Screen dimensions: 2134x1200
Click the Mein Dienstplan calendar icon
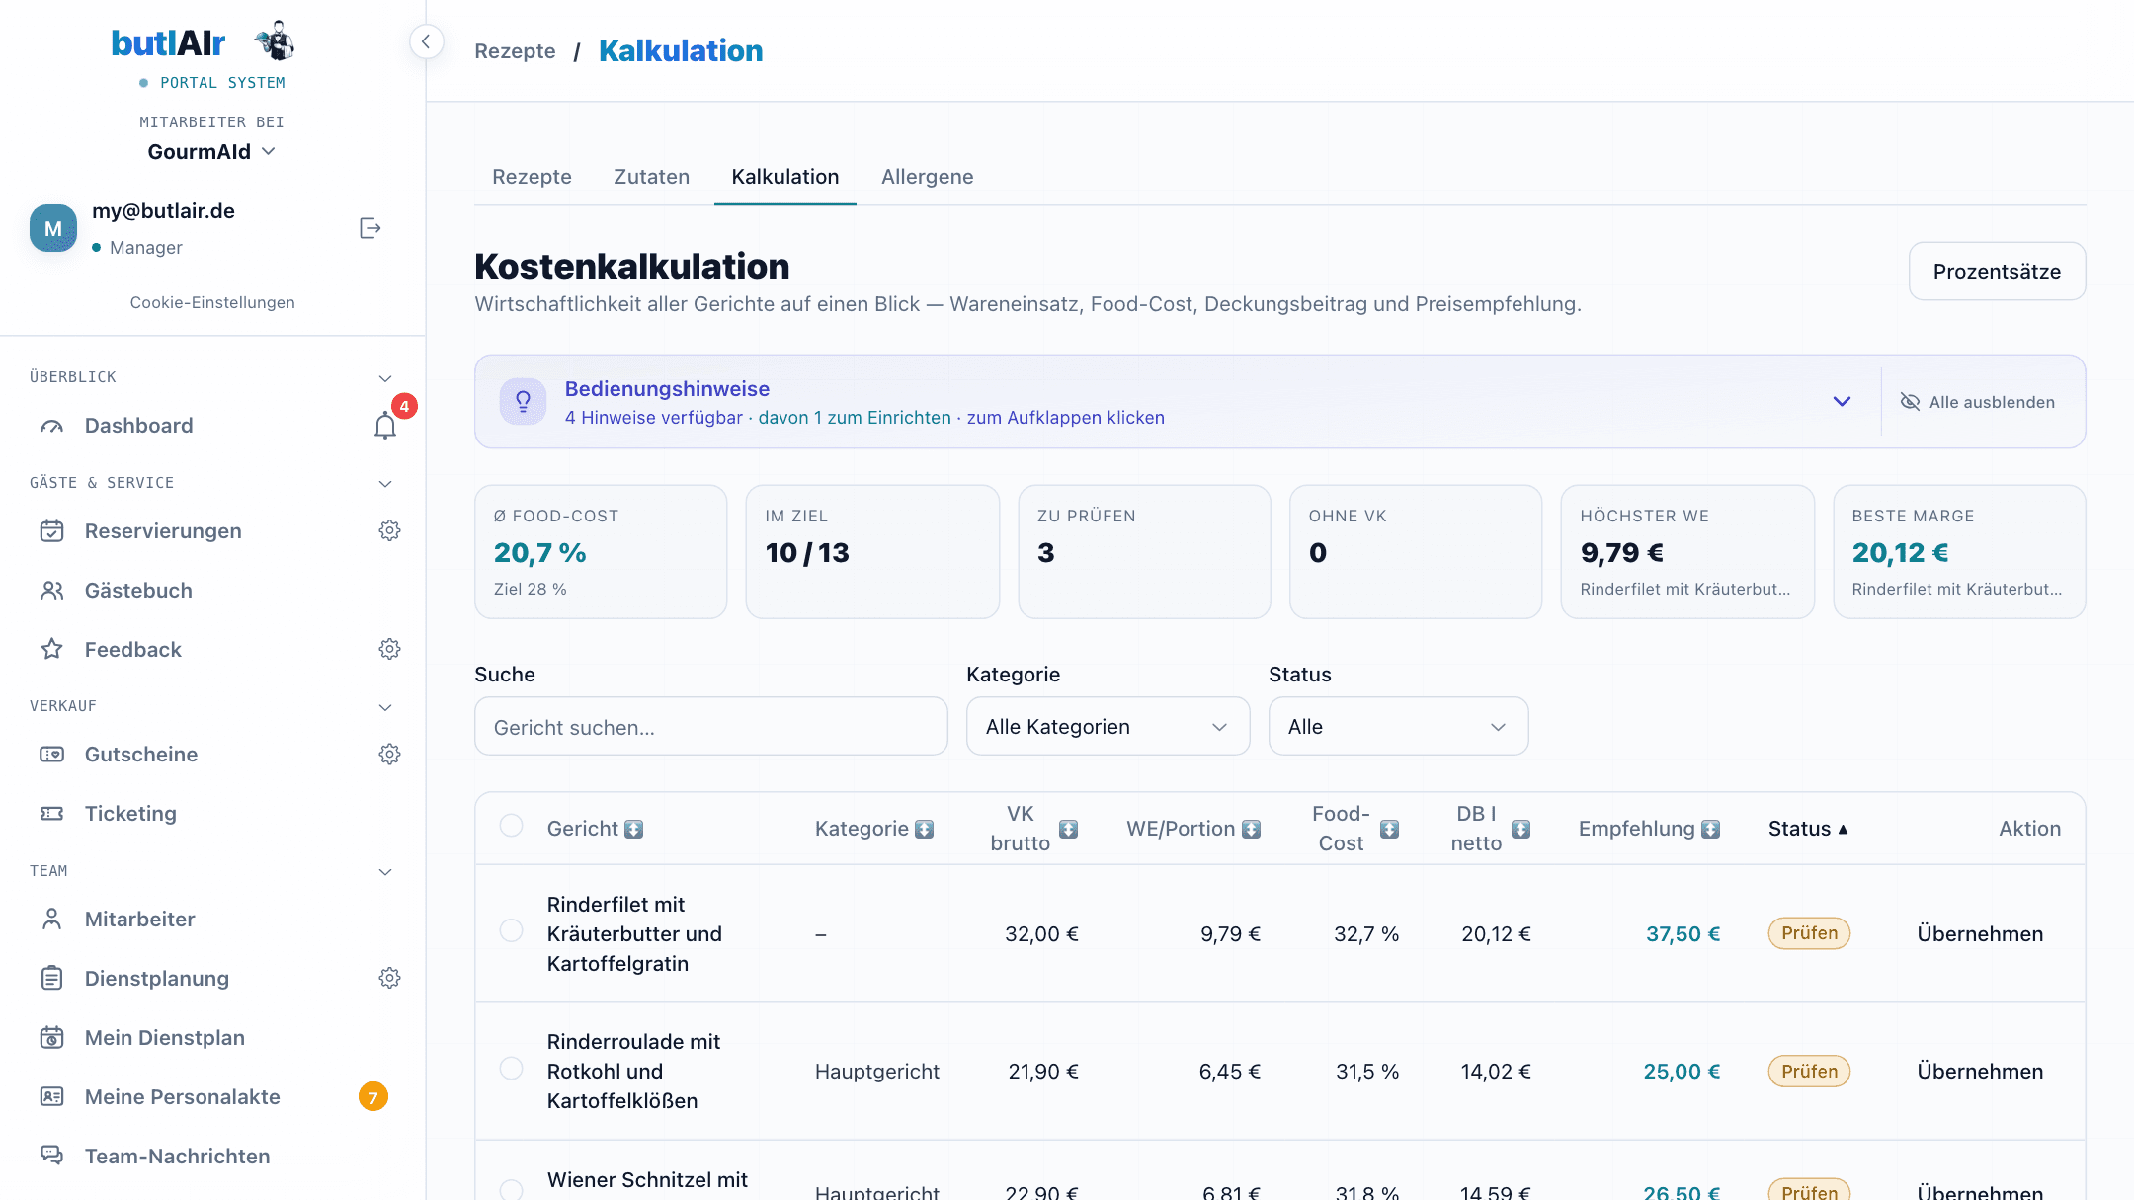(x=51, y=1037)
